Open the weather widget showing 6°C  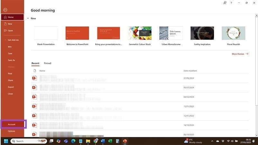pyautogui.click(x=193, y=141)
